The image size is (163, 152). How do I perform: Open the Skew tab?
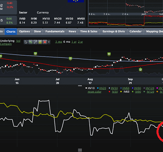coord(37,32)
